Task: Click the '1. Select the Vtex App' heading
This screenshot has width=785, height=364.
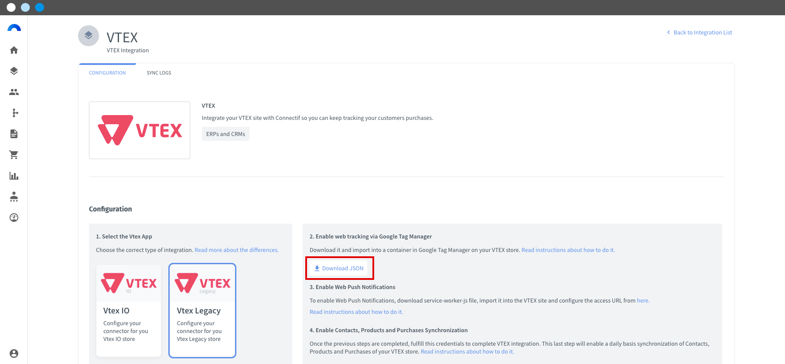Action: 124,236
